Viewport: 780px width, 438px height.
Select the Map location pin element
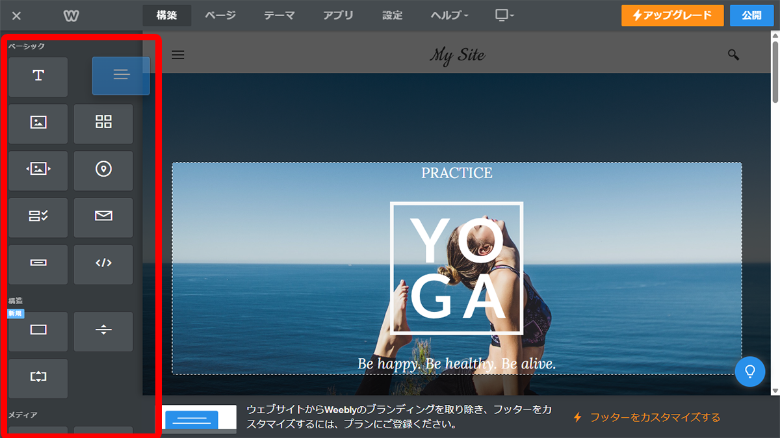pyautogui.click(x=103, y=170)
